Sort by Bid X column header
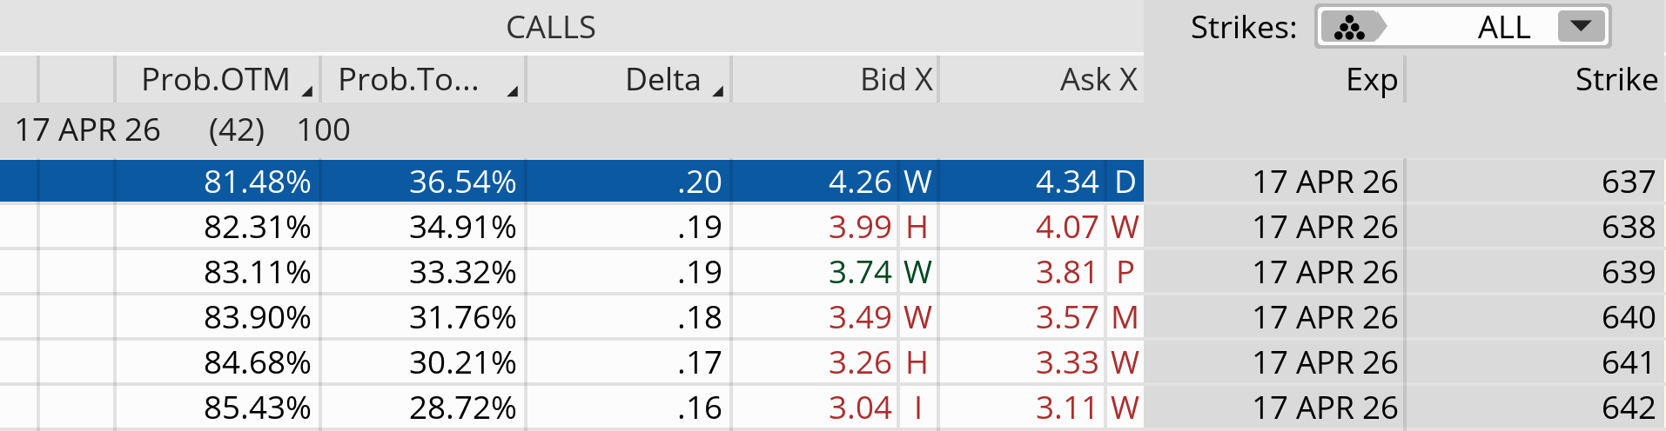The image size is (1666, 431). tap(896, 80)
